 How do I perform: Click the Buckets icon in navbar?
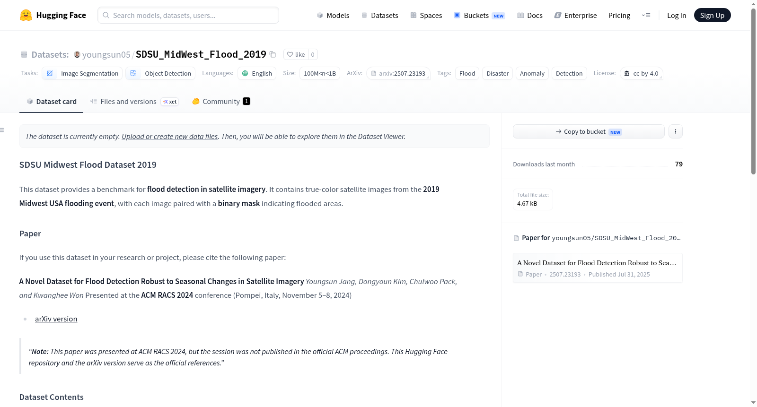tap(457, 15)
